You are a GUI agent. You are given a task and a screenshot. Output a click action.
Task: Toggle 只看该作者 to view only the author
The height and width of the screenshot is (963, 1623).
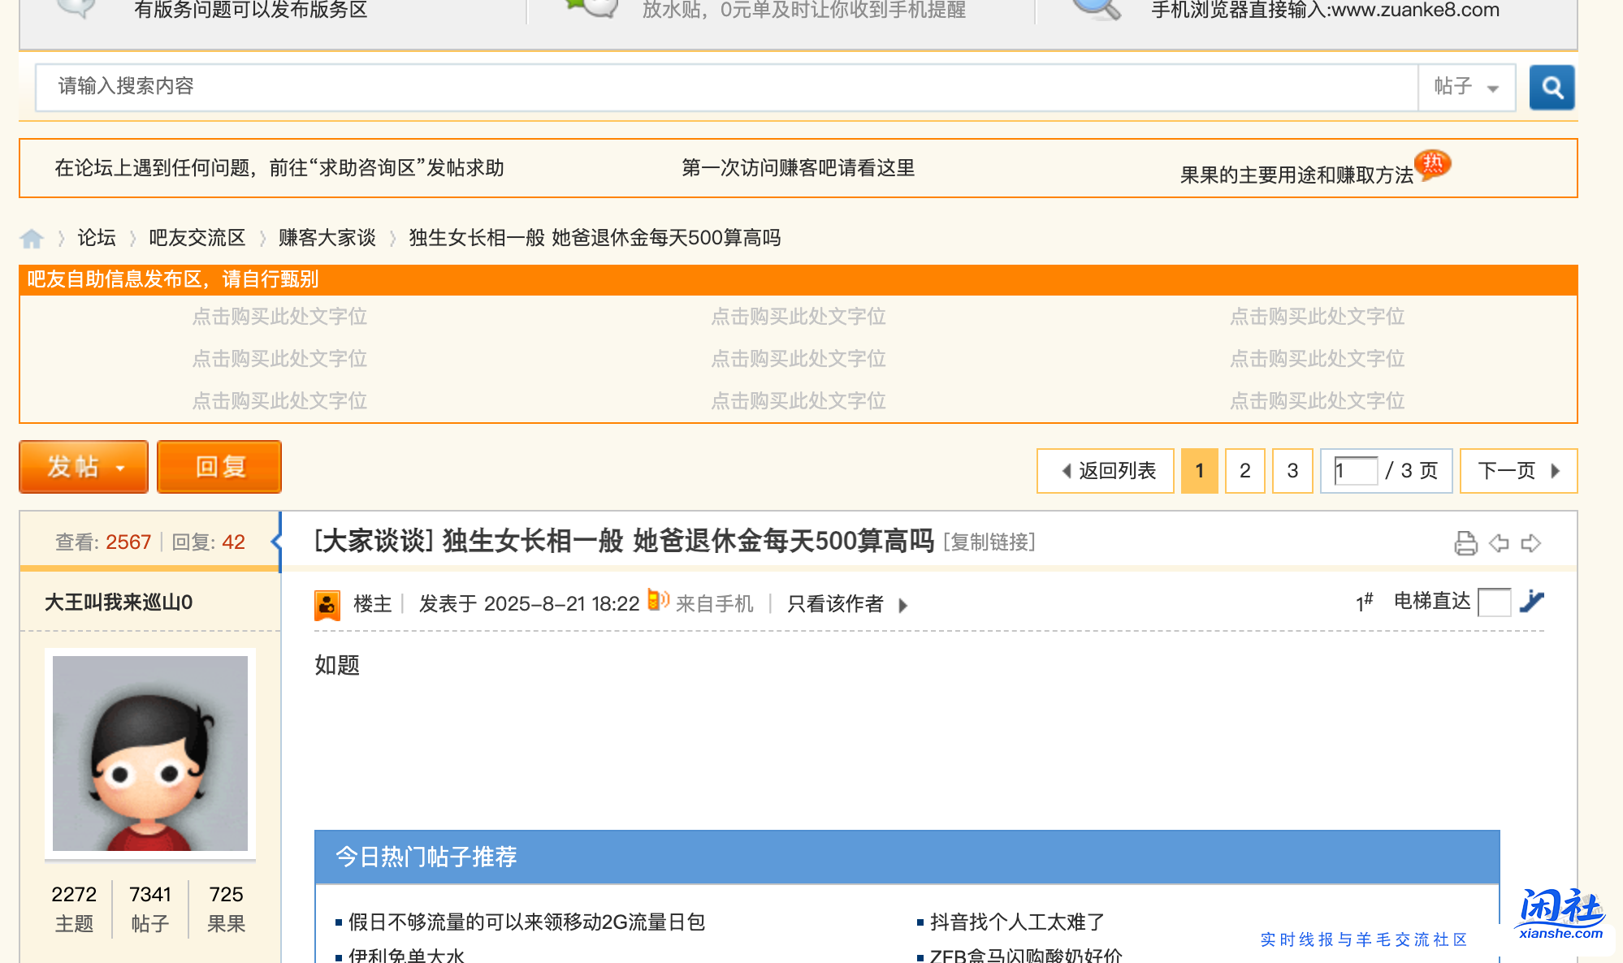coord(834,604)
